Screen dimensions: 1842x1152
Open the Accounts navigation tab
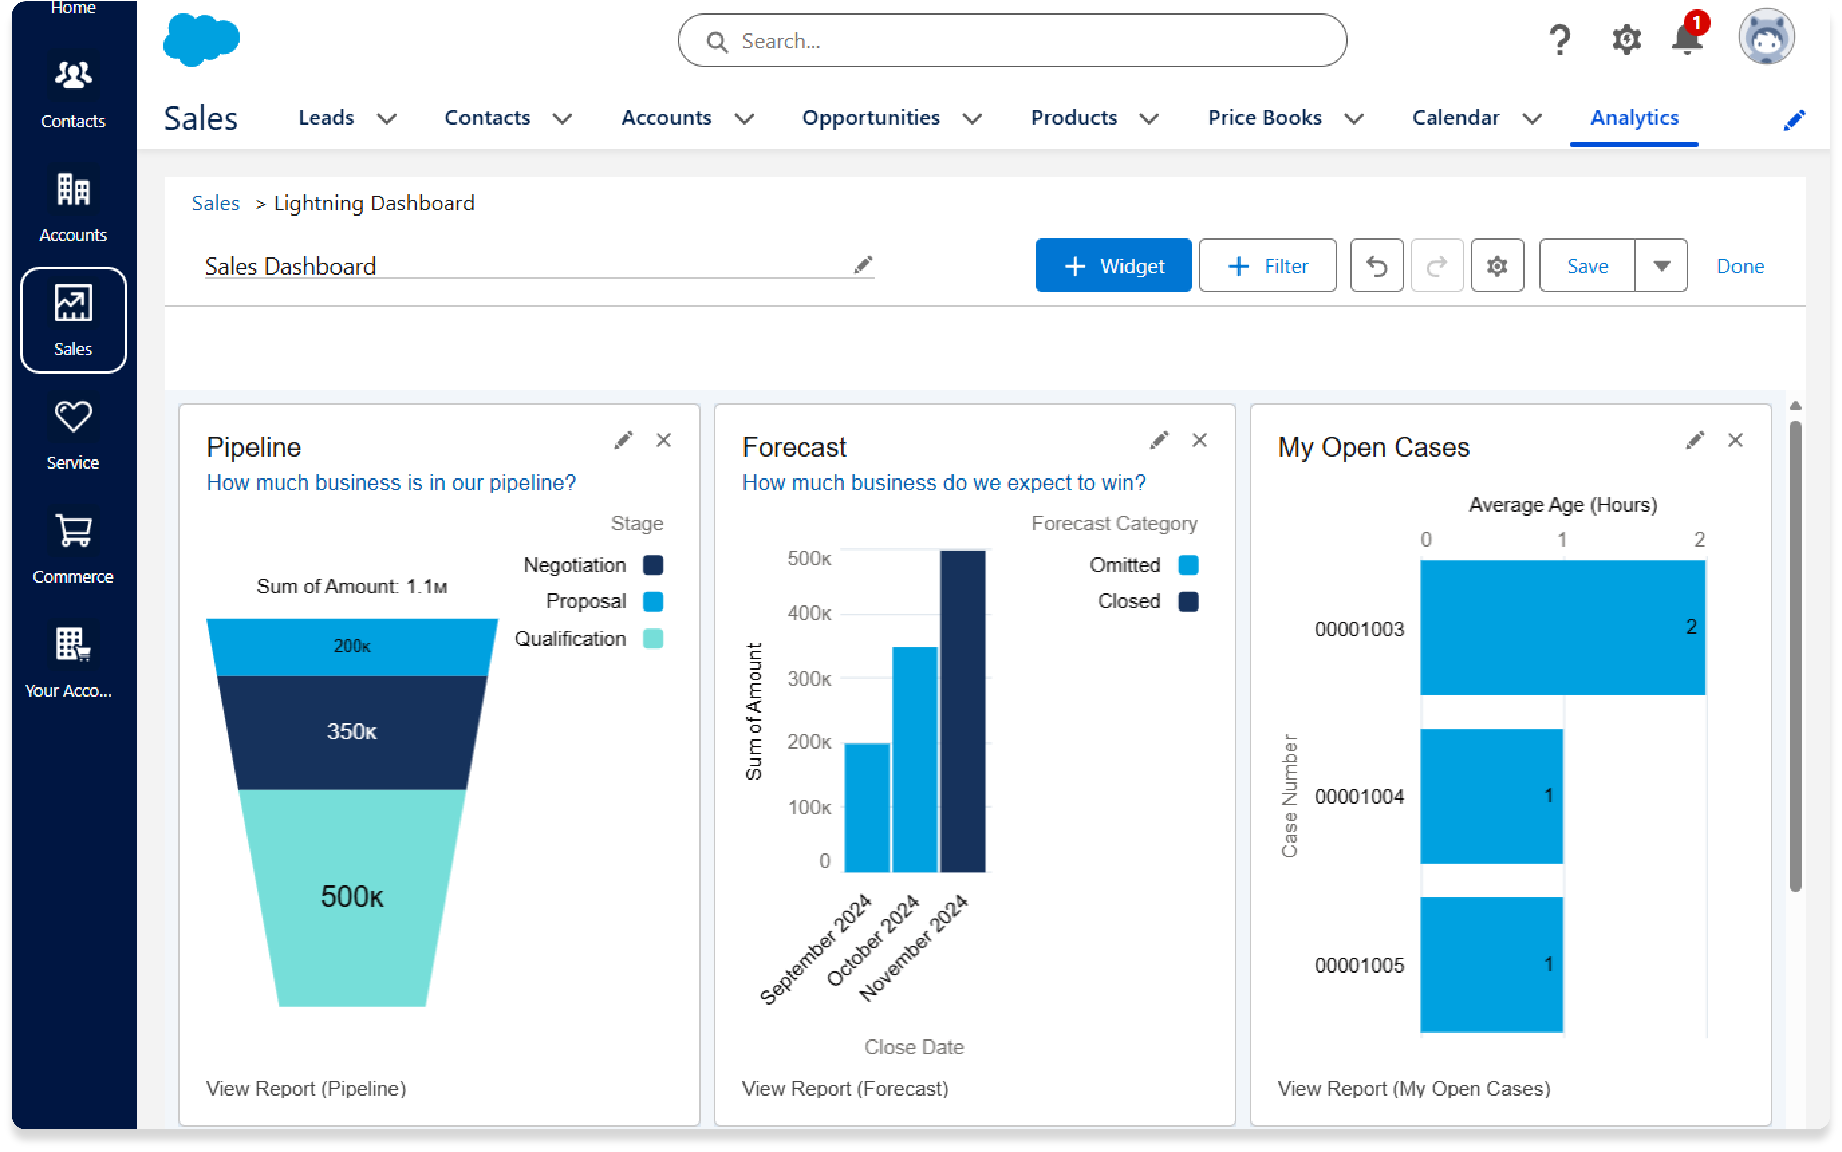tap(666, 118)
